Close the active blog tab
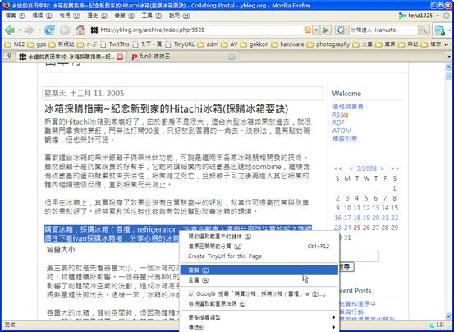Viewport: 454px width, 332px height. (x=120, y=57)
